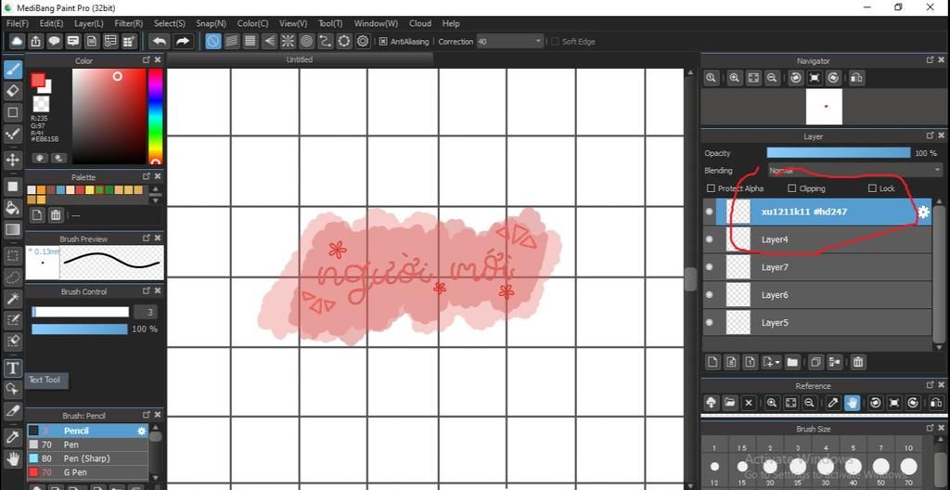Hide the Layer6 layer visibility dot
This screenshot has width=950, height=490.
[x=710, y=295]
